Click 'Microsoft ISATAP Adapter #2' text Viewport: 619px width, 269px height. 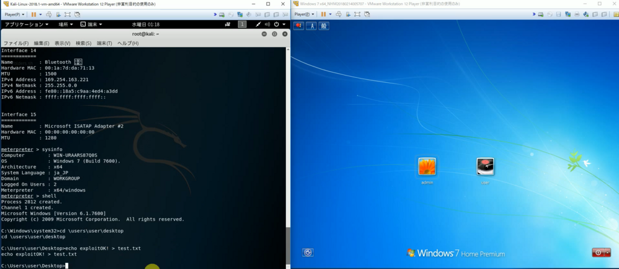tap(84, 126)
